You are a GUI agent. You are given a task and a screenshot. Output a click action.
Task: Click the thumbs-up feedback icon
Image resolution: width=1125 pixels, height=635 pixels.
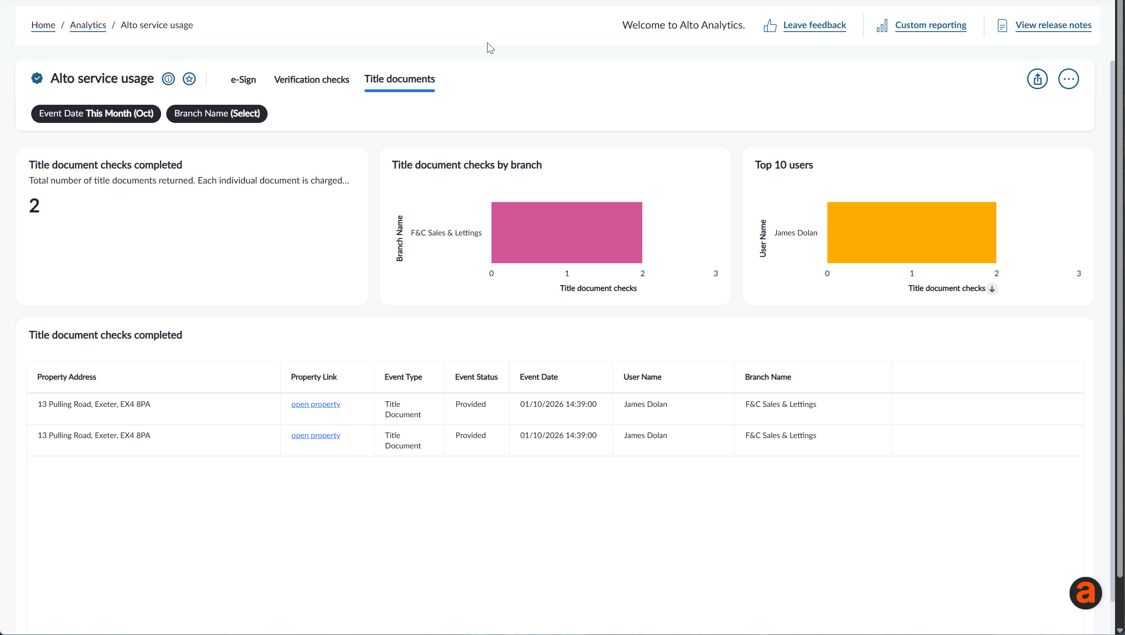[x=770, y=26]
